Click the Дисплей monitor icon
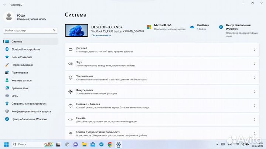Screen dimensions: 266x149 (71, 50)
